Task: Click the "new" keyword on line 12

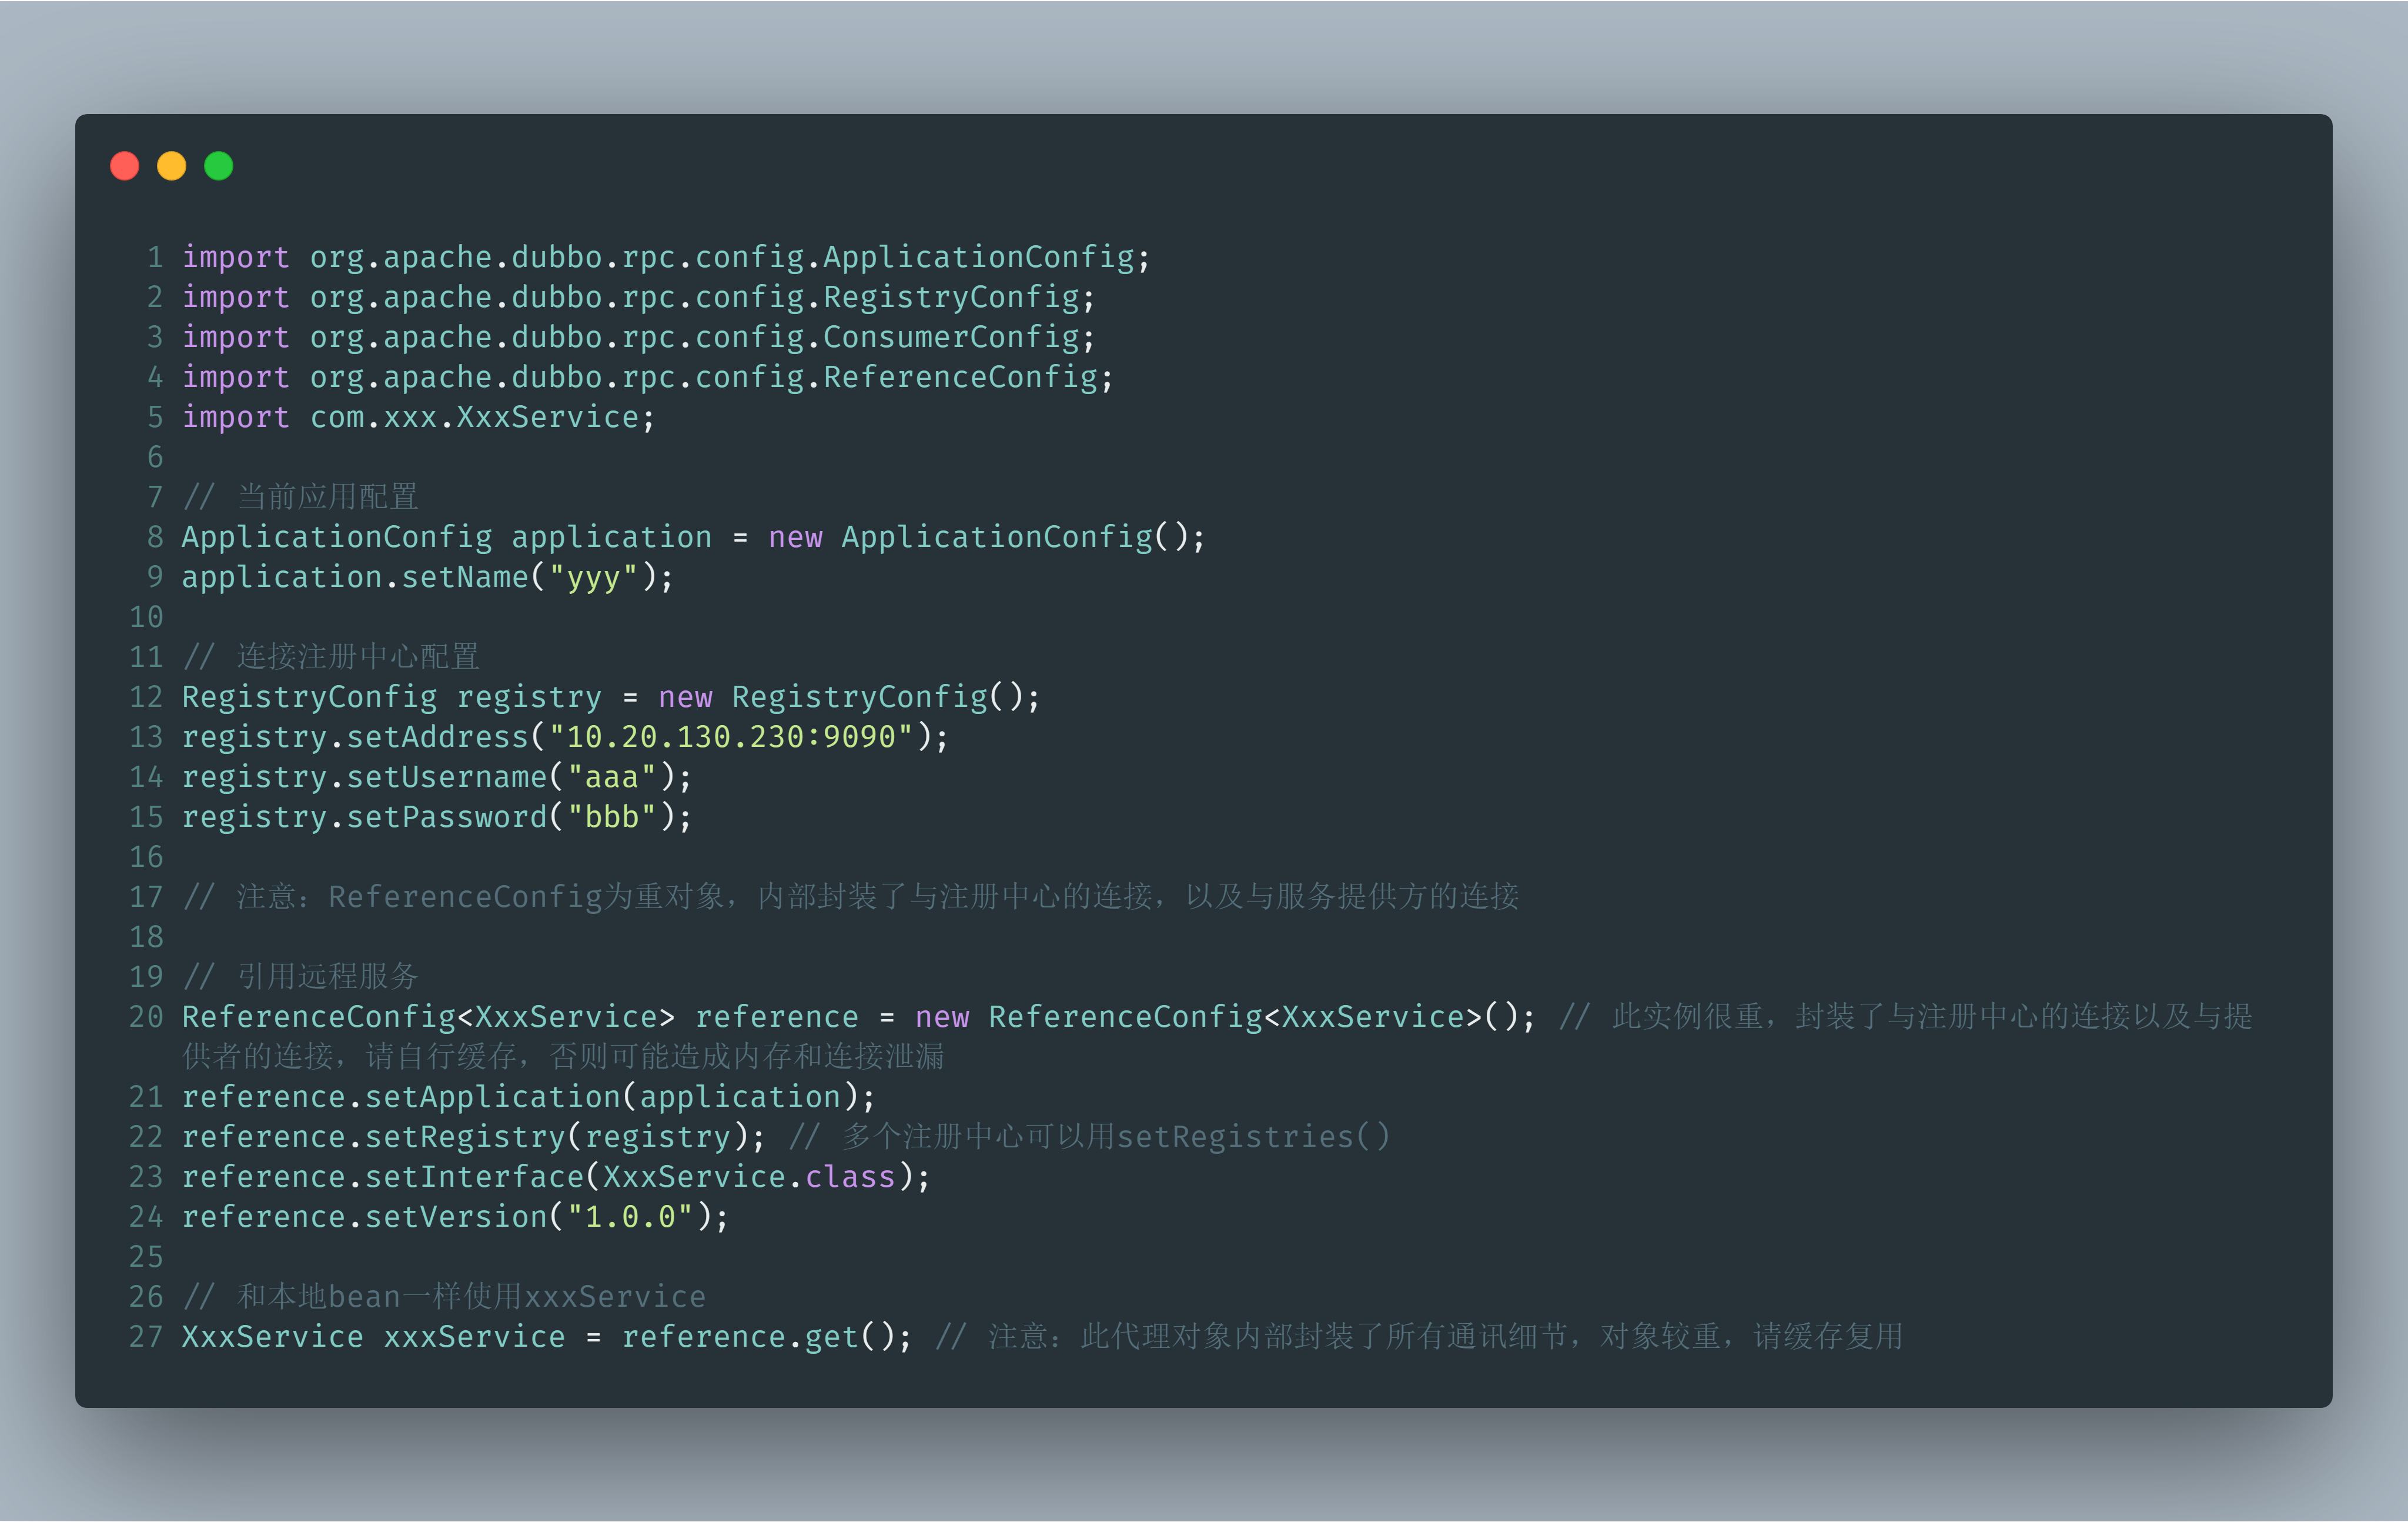Action: click(x=685, y=697)
